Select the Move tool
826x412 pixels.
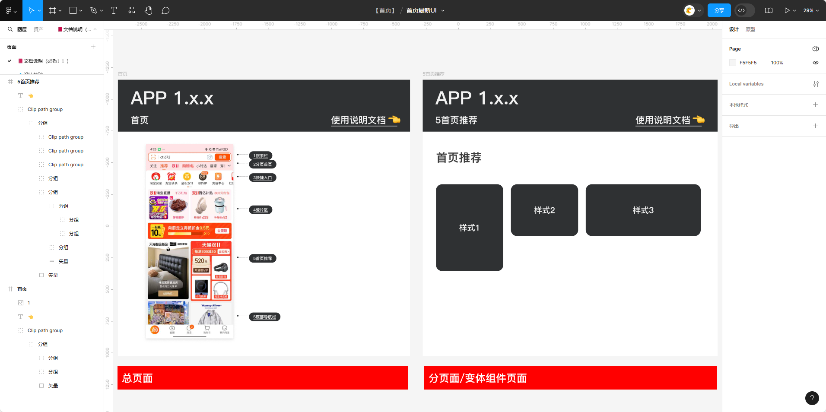pyautogui.click(x=31, y=10)
